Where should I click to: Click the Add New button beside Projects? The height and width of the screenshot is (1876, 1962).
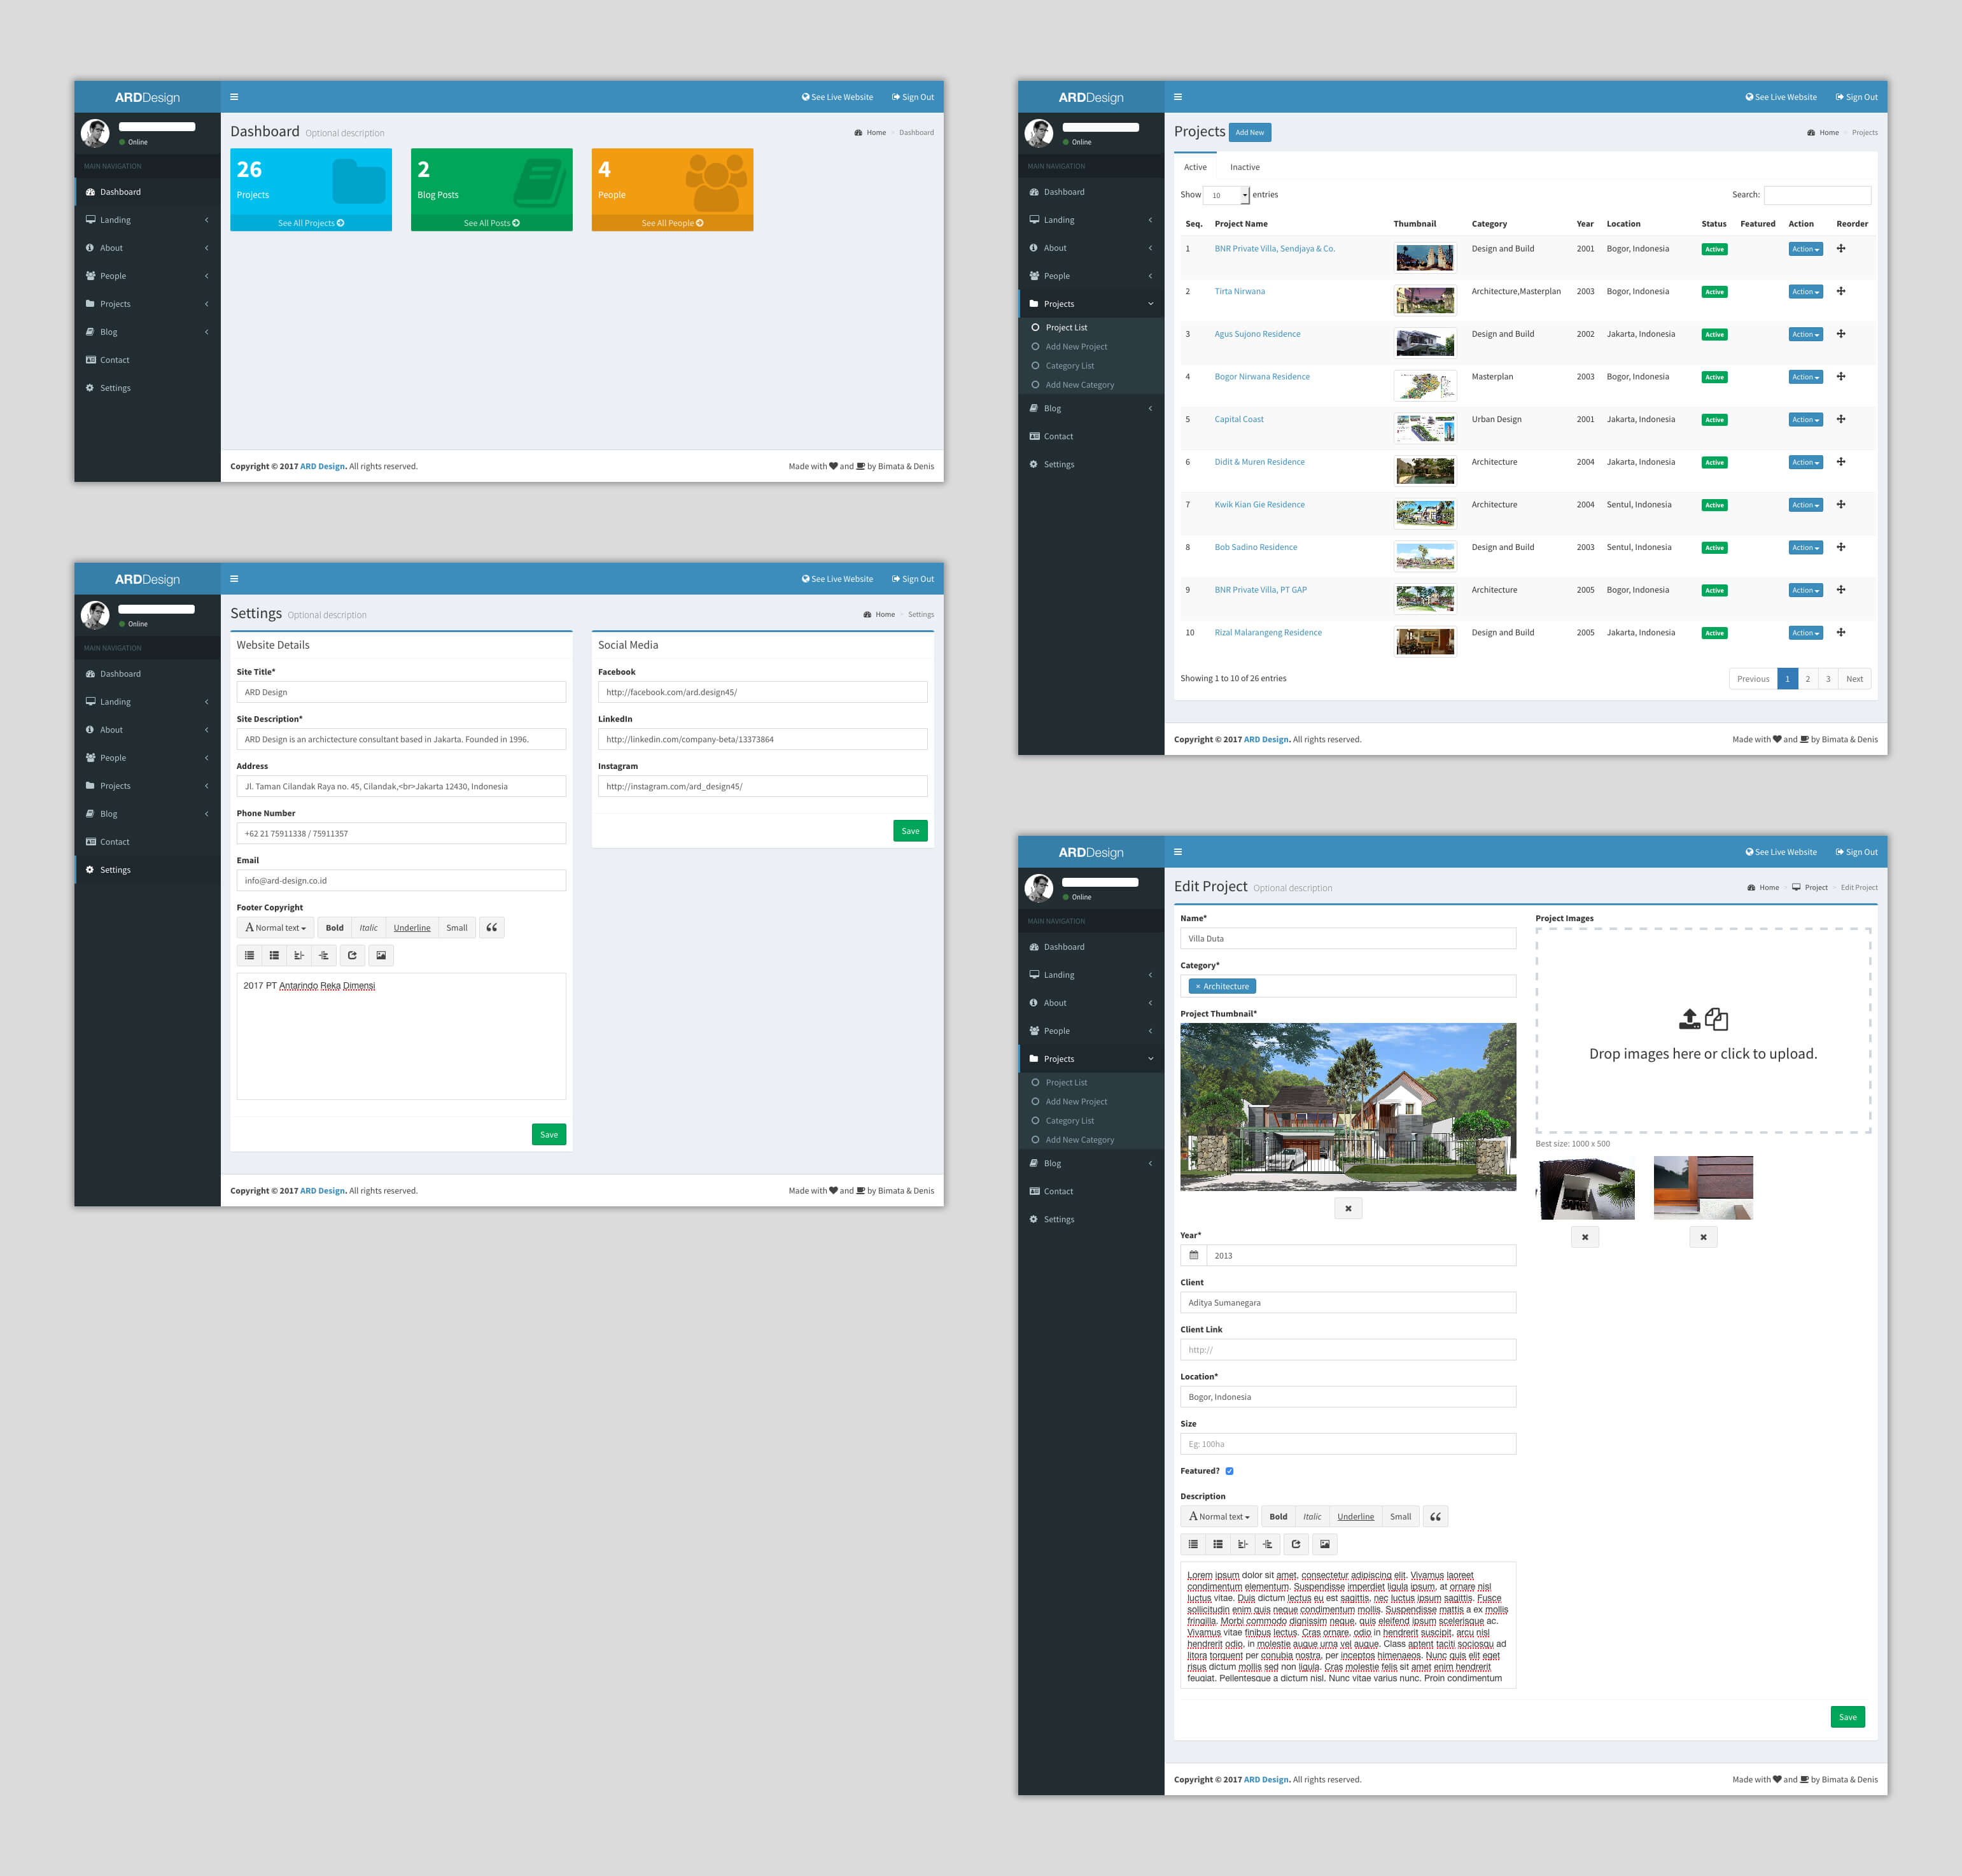[x=1249, y=132]
